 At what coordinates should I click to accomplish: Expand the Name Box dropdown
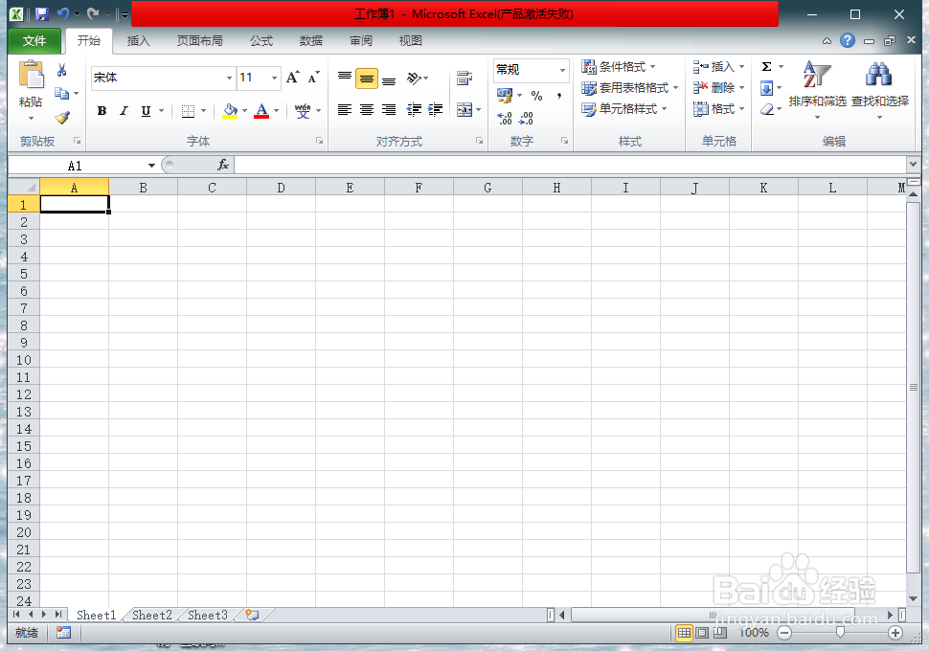click(151, 166)
